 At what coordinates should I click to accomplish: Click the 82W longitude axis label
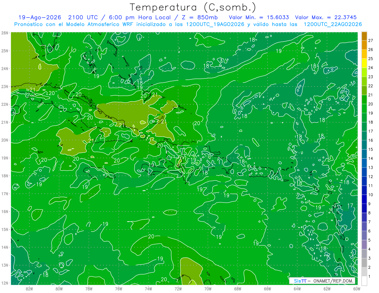29,289
